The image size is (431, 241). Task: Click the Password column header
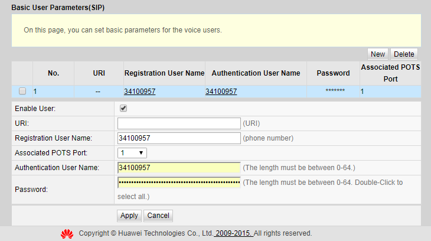coord(333,73)
